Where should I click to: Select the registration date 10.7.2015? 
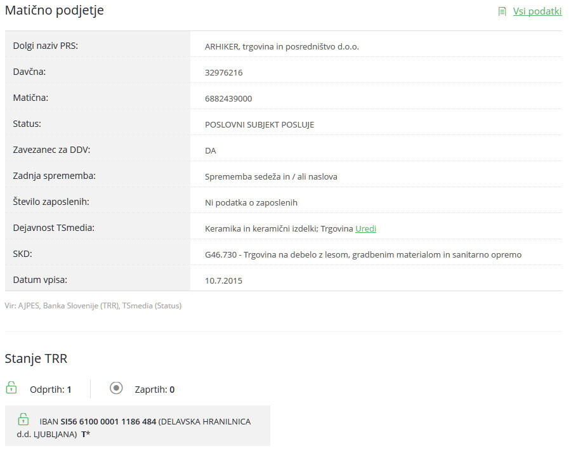pyautogui.click(x=223, y=281)
